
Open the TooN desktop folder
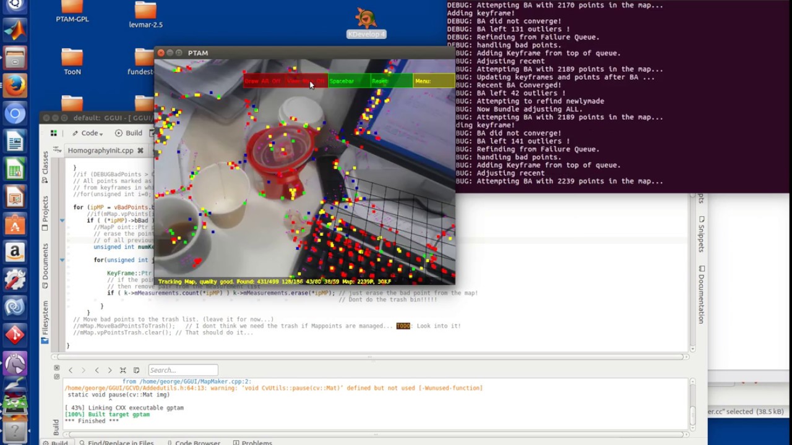tap(72, 62)
